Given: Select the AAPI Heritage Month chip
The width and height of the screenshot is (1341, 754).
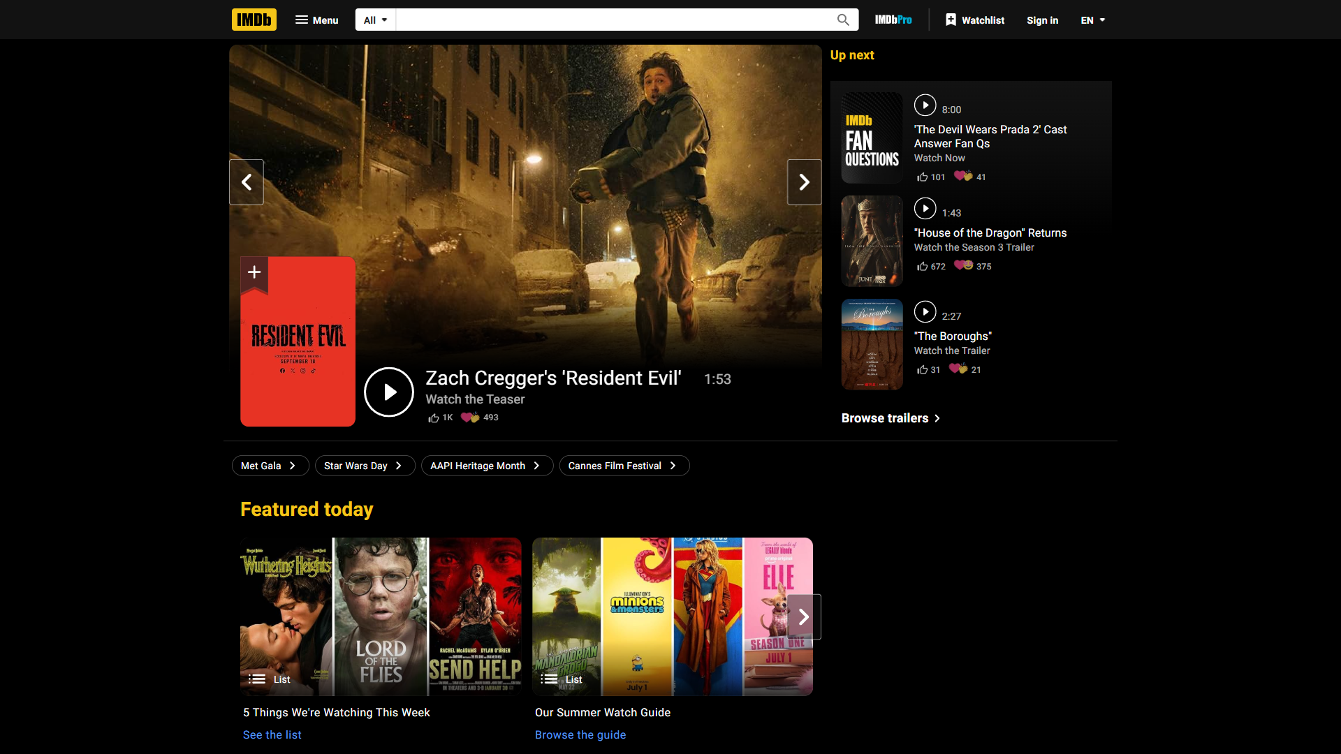Looking at the screenshot, I should click(x=487, y=466).
